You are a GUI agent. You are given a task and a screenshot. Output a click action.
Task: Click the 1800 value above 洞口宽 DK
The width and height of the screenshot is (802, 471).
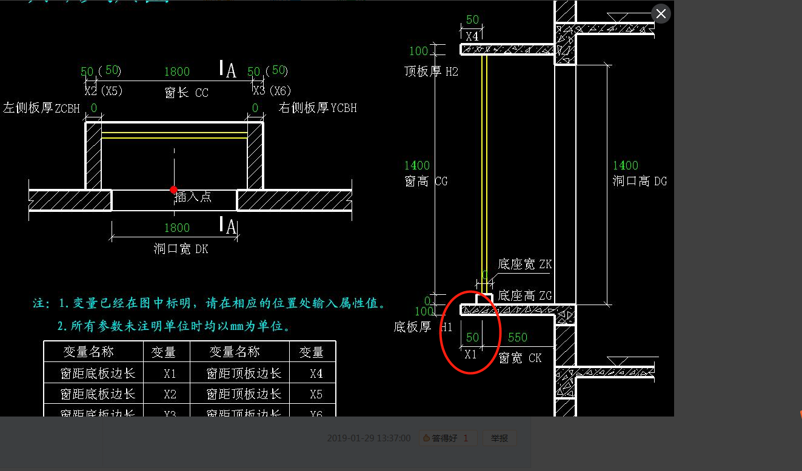(177, 228)
